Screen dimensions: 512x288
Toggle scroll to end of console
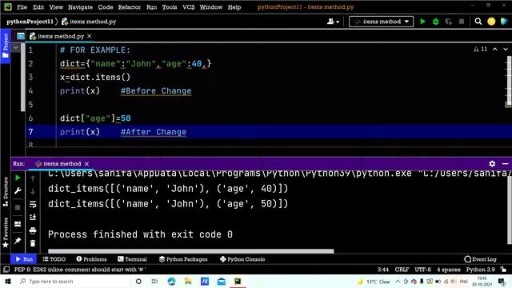click(x=33, y=217)
